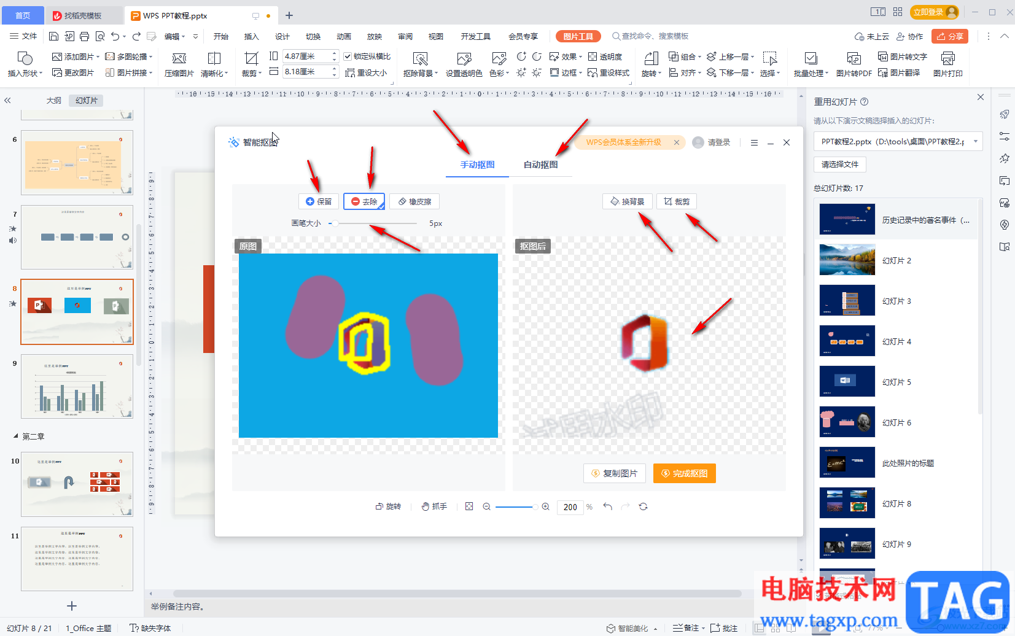Select the 橡皮擦 eraser tool

414,201
